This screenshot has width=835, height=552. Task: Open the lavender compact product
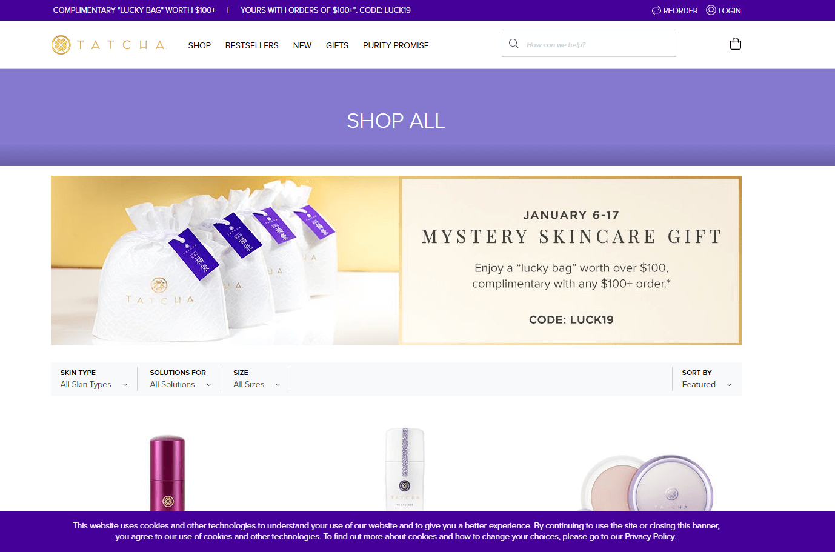647,483
